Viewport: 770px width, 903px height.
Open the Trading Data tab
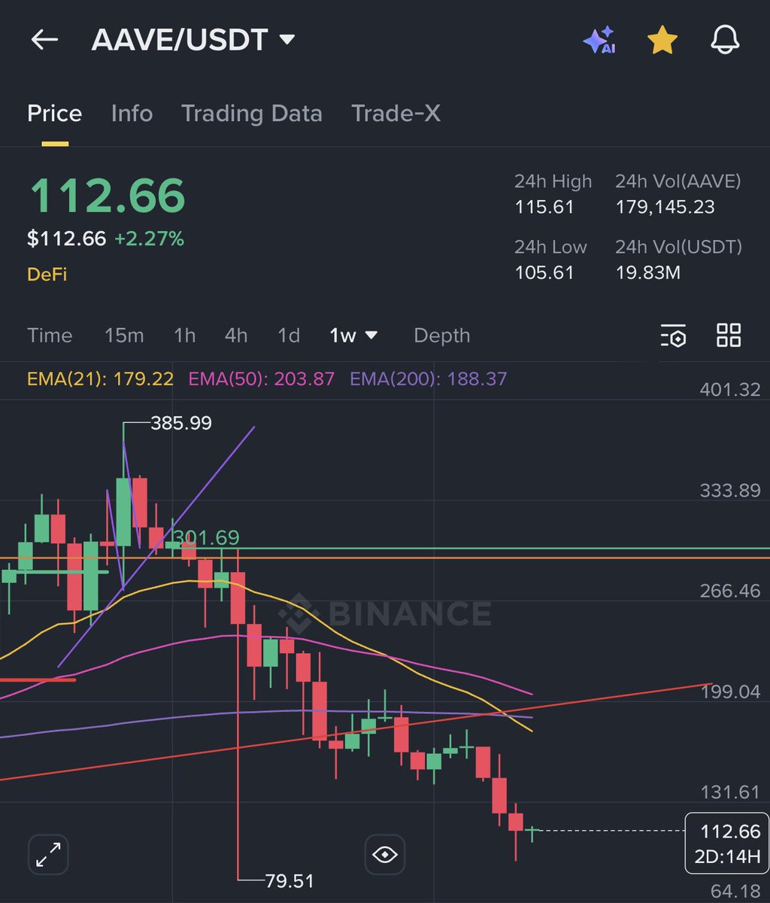pos(252,114)
